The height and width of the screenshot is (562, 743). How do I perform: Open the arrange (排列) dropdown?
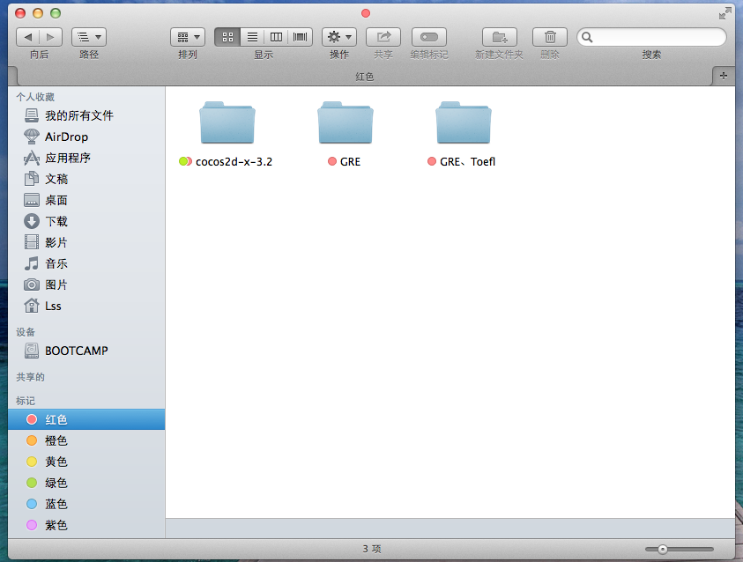coord(188,37)
